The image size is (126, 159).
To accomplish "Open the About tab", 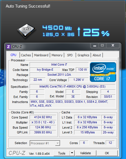I will coord(97,55).
